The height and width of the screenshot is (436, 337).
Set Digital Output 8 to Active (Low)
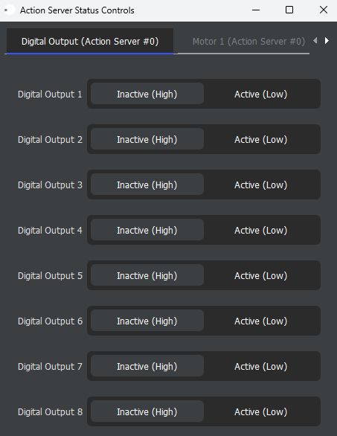tap(260, 411)
